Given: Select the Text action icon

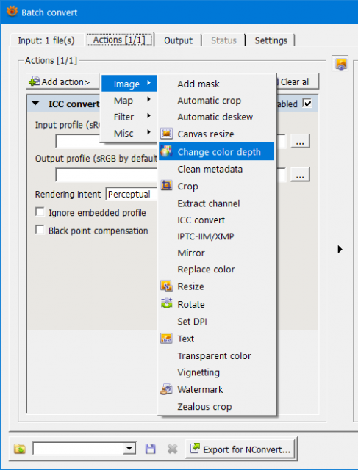Looking at the screenshot, I should point(166,339).
